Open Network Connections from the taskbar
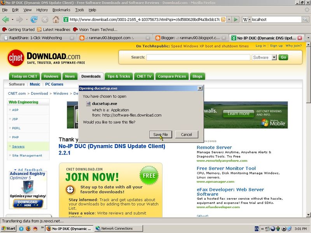311x233 pixels. pyautogui.click(x=119, y=228)
